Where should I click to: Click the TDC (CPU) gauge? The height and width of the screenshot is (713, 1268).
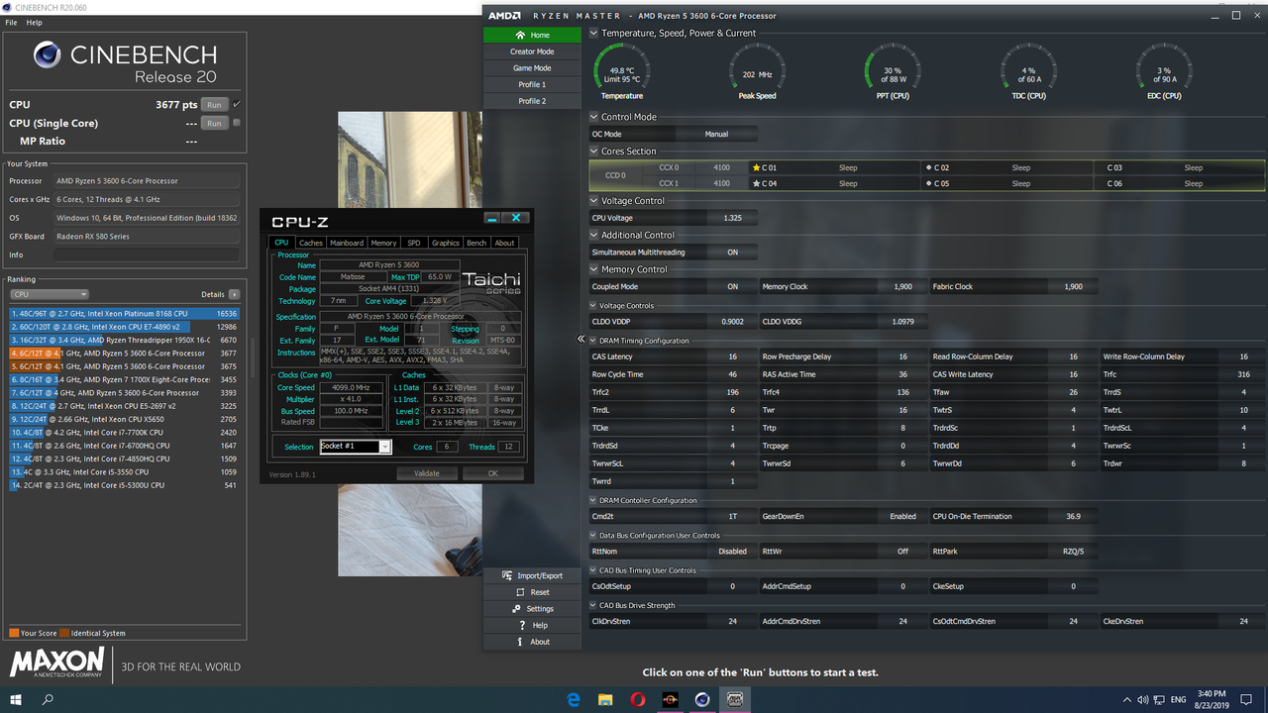(x=1029, y=72)
